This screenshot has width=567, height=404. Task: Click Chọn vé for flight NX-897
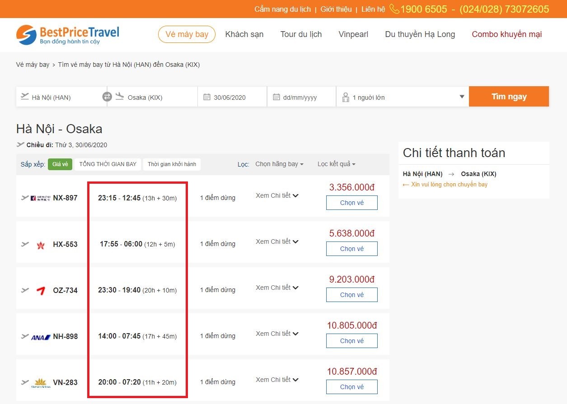[351, 203]
